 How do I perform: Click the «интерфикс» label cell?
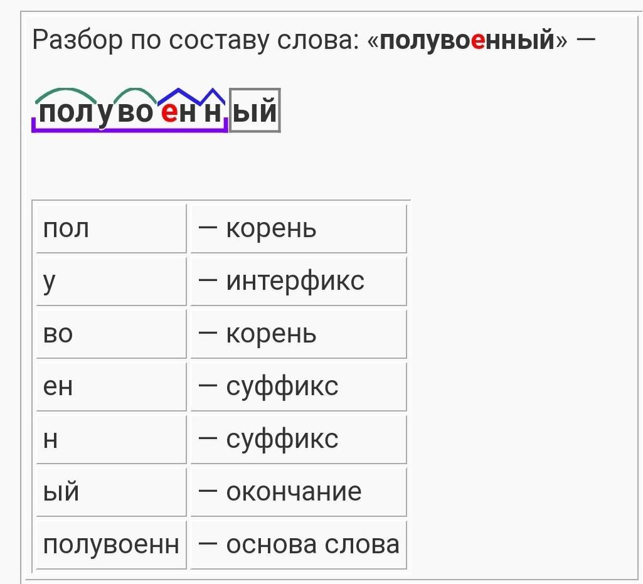(x=299, y=282)
